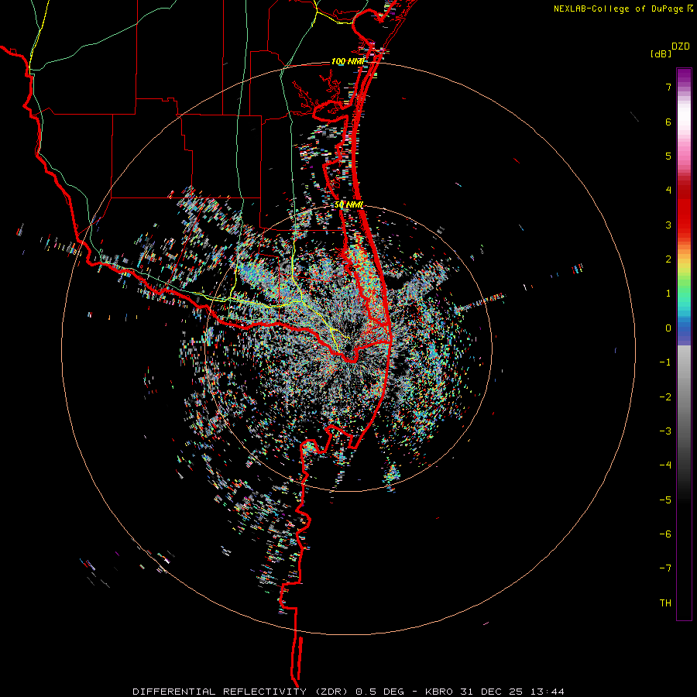This screenshot has height=697, width=697.
Task: Click the -5 value on color scale
Action: coord(665,500)
